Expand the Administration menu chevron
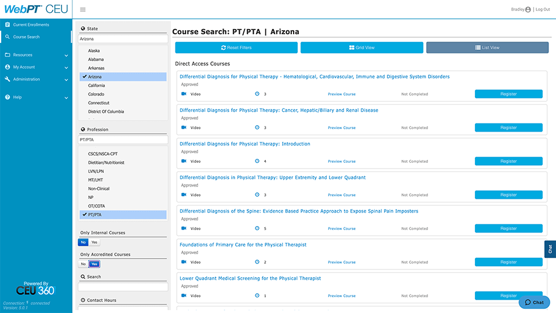 click(67, 79)
